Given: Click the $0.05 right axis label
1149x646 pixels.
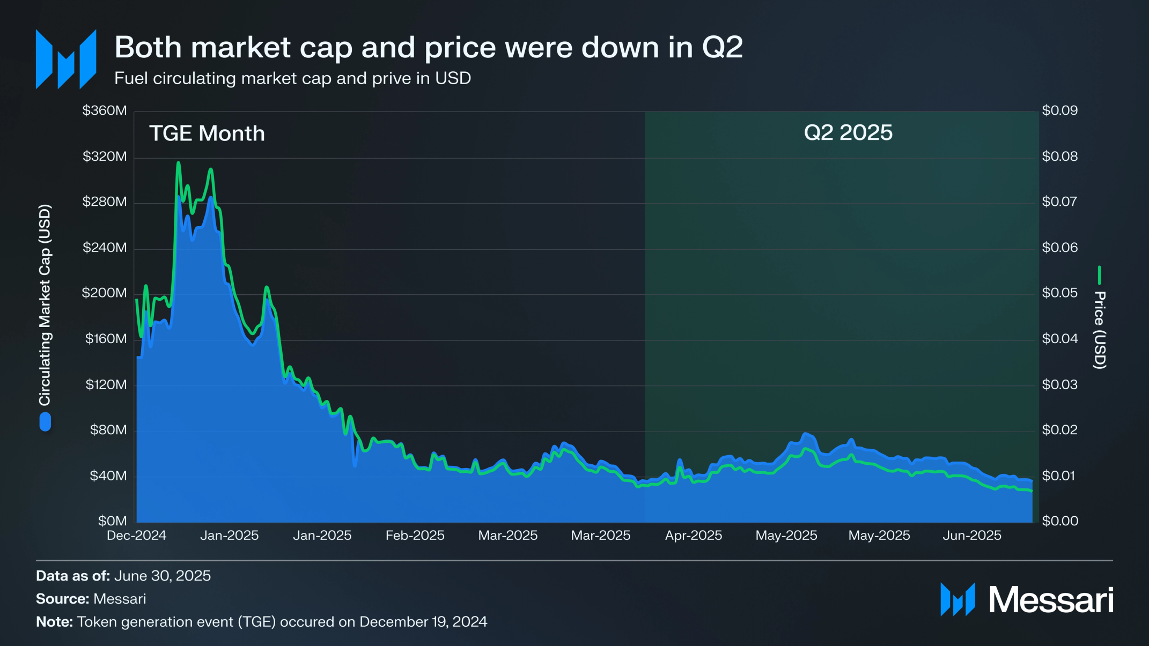Looking at the screenshot, I should point(1060,293).
